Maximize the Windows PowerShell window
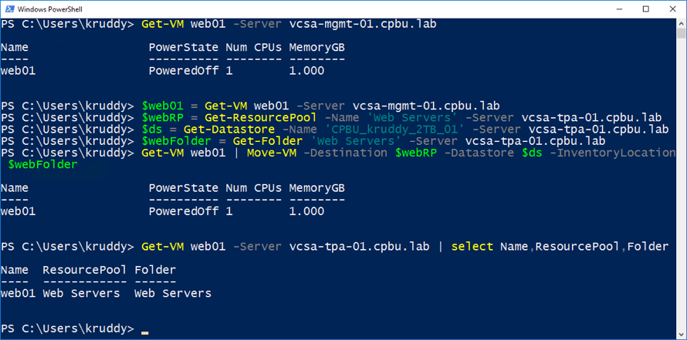 [646, 8]
